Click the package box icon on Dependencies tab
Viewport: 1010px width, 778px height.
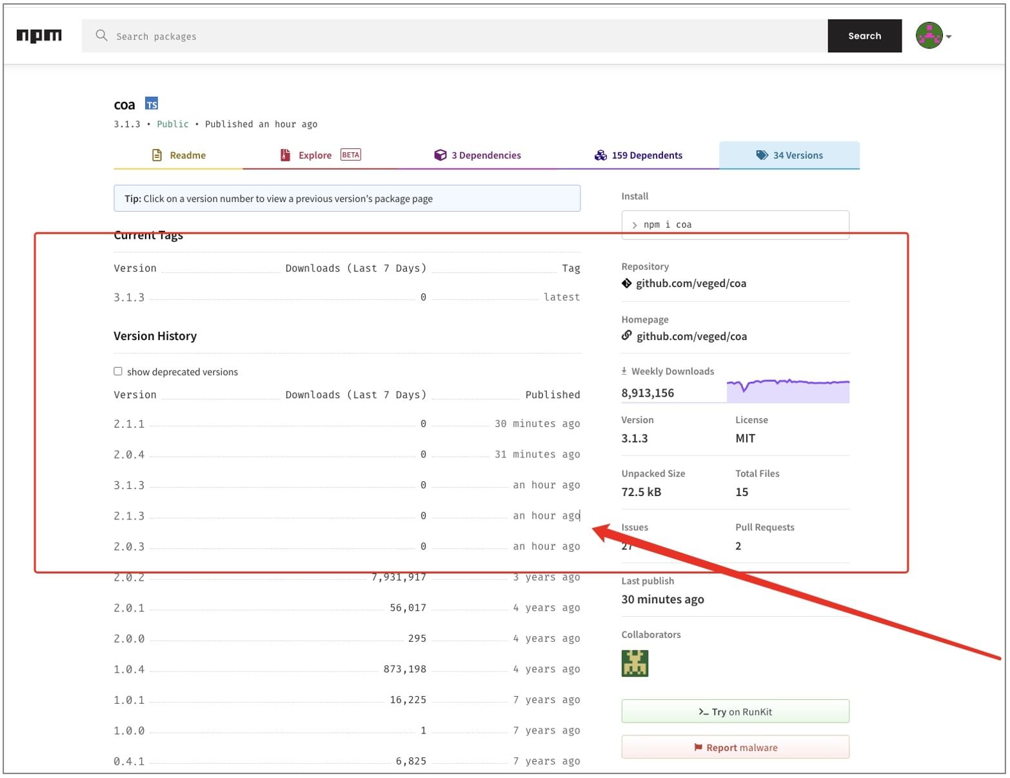click(x=440, y=155)
